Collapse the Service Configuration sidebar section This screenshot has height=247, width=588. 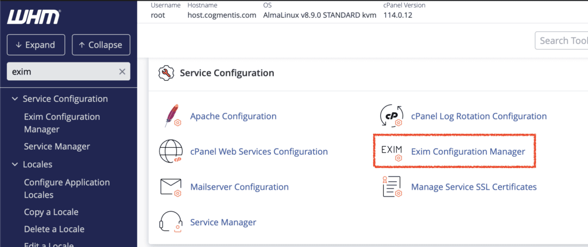click(x=14, y=99)
